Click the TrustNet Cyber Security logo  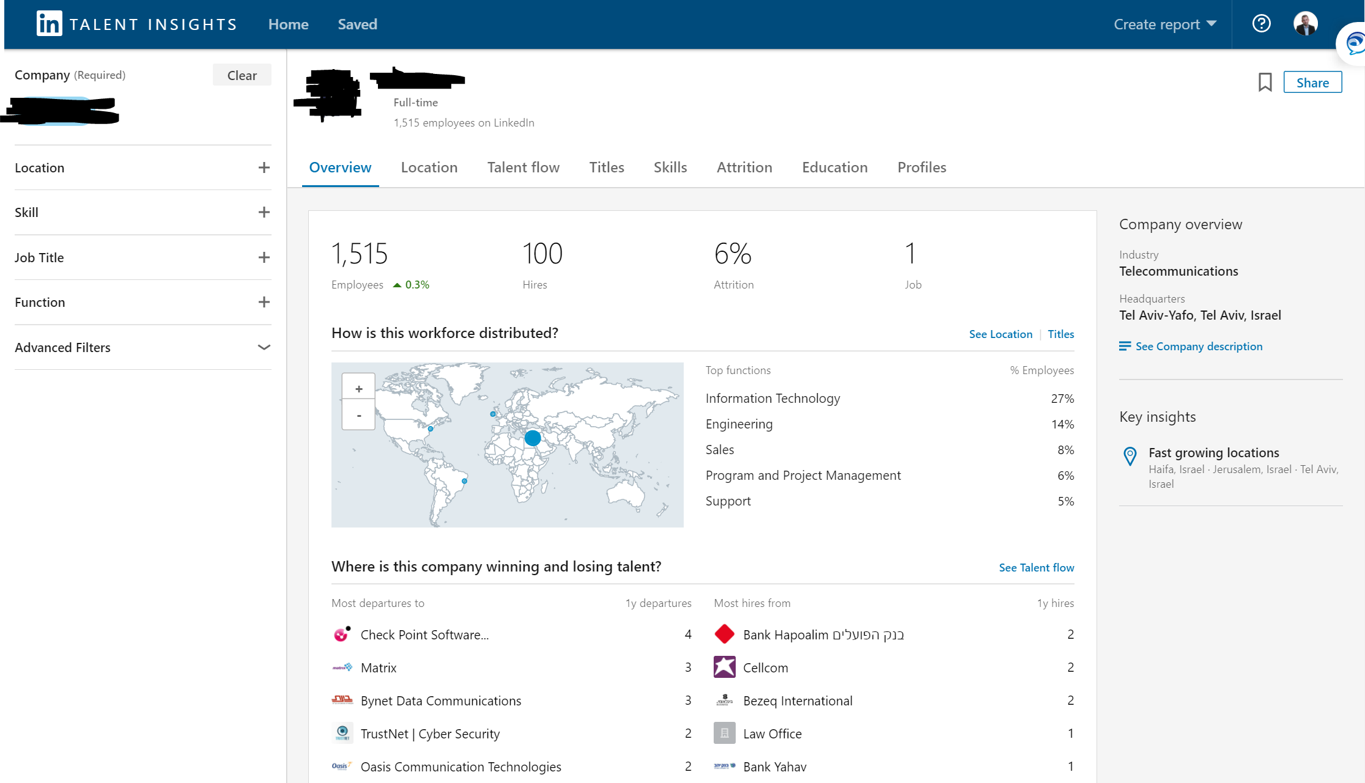coord(342,733)
